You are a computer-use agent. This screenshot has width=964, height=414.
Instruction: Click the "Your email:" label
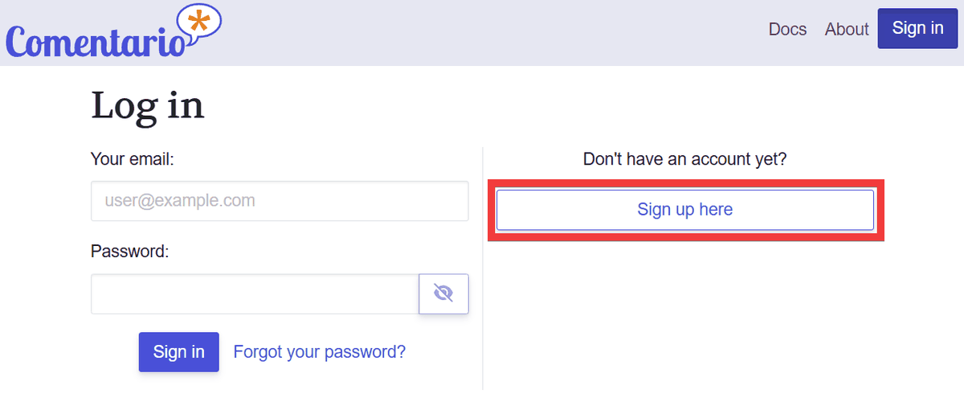click(133, 159)
